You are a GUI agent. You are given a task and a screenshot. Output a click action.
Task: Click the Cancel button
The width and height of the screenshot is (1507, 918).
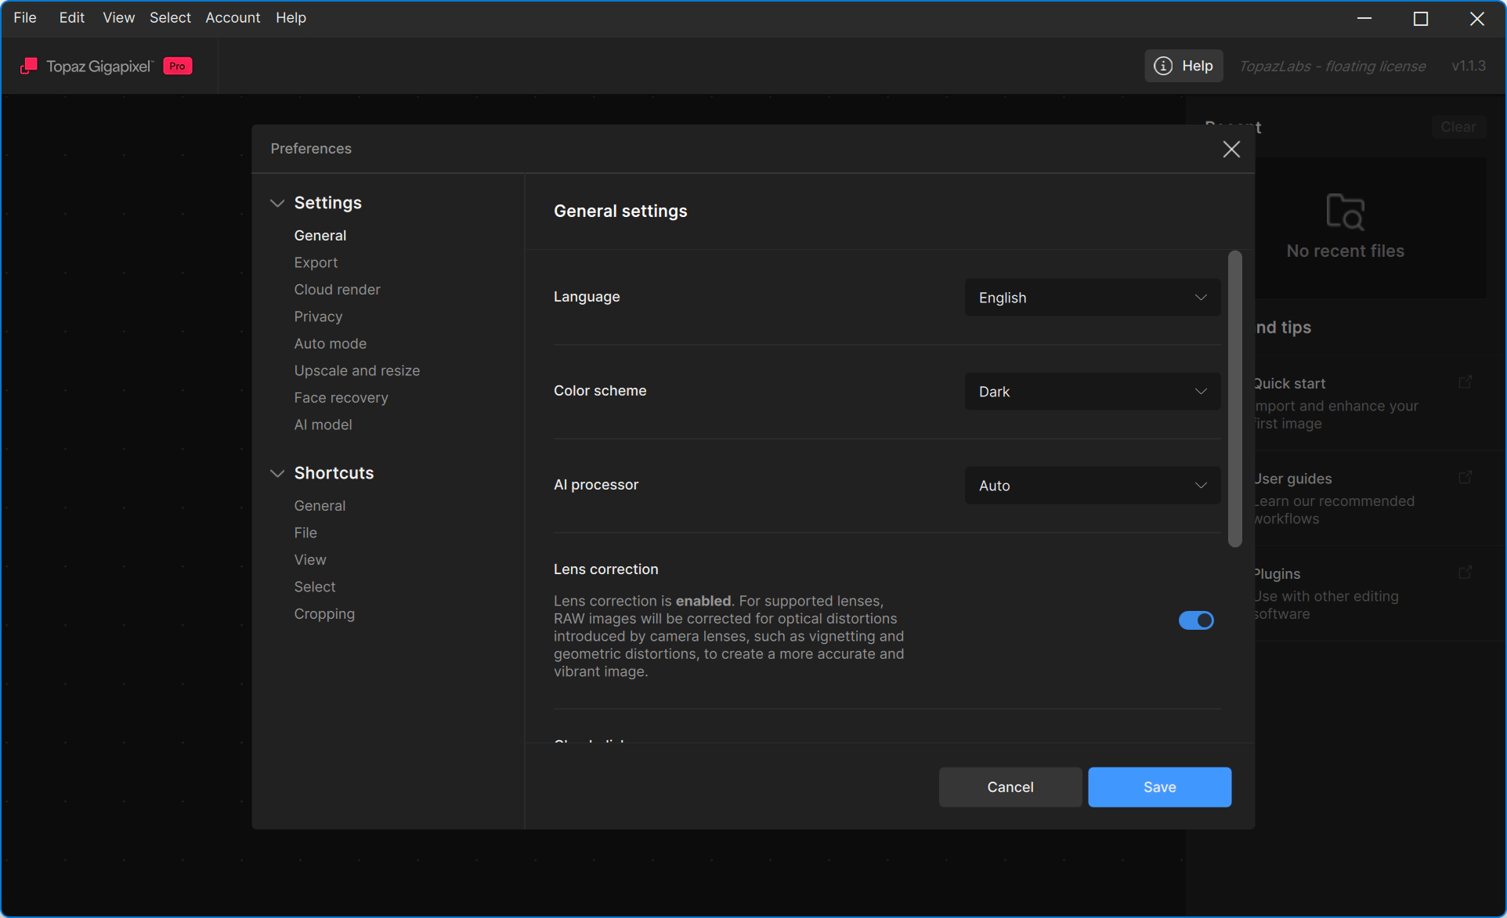click(1010, 787)
